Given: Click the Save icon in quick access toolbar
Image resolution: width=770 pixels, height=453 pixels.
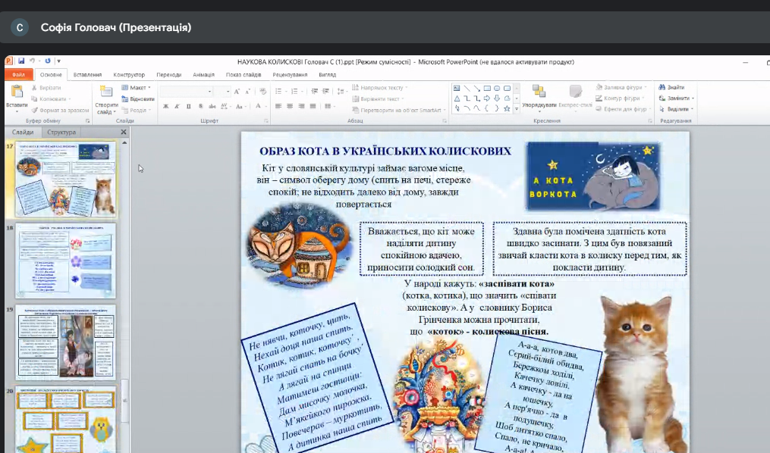Looking at the screenshot, I should point(21,61).
